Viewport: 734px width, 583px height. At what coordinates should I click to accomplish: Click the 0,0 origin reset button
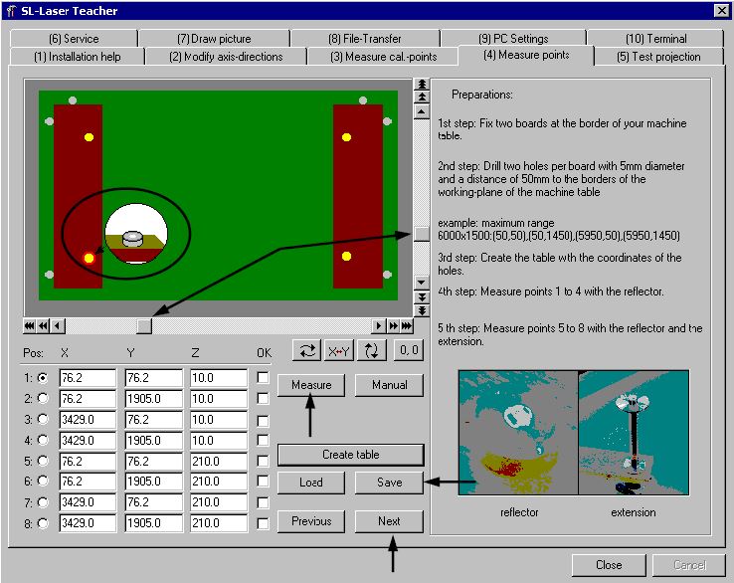click(408, 350)
